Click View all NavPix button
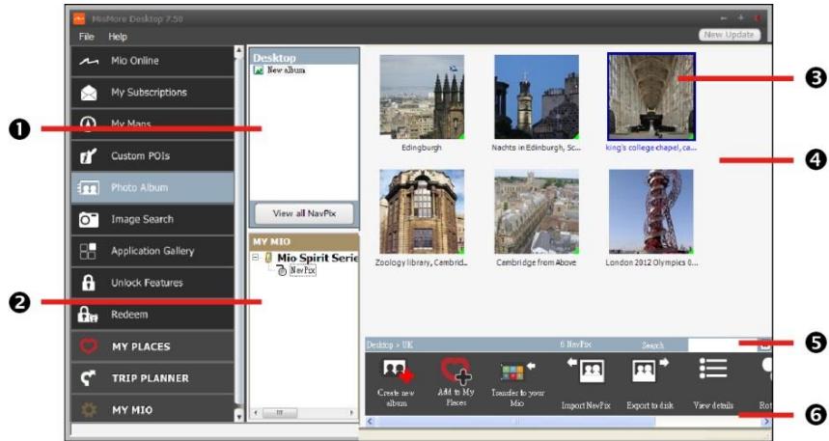Viewport: 829px width, 441px height. pos(304,213)
